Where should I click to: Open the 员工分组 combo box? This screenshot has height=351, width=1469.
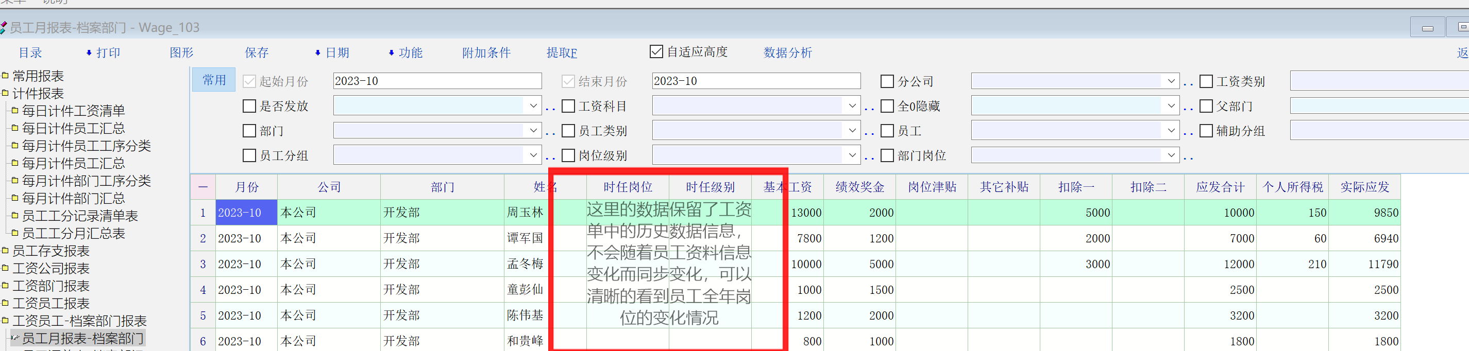point(533,155)
